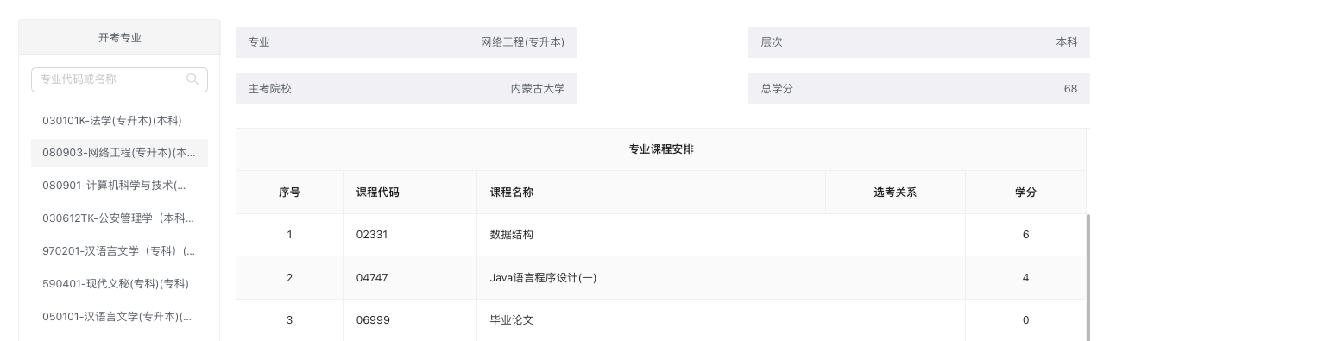Focus the 专业代码或名称 search input field
Viewport: 1318px width, 341px height.
pyautogui.click(x=119, y=79)
